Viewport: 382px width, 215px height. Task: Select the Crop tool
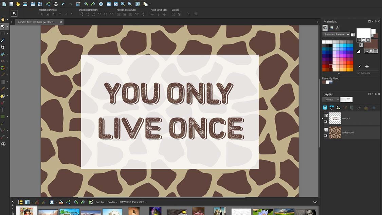click(3, 47)
